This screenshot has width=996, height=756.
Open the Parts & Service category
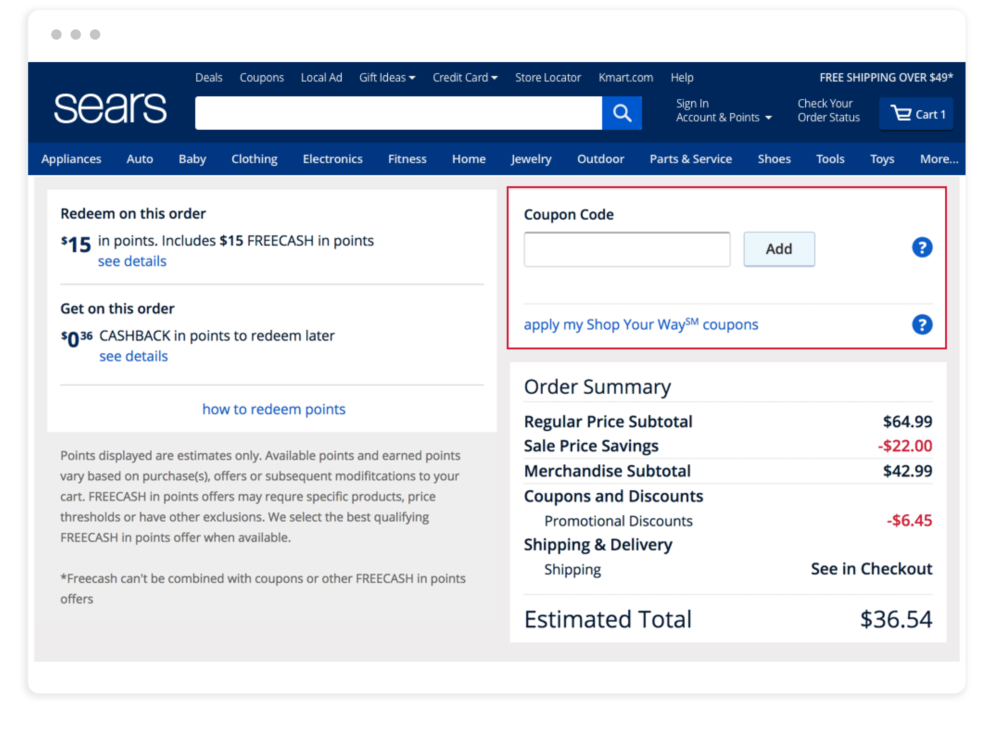tap(690, 159)
